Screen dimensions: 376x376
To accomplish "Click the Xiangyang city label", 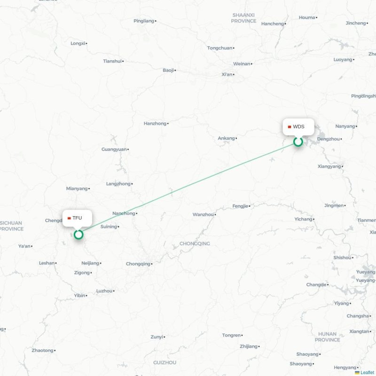I will [330, 166].
